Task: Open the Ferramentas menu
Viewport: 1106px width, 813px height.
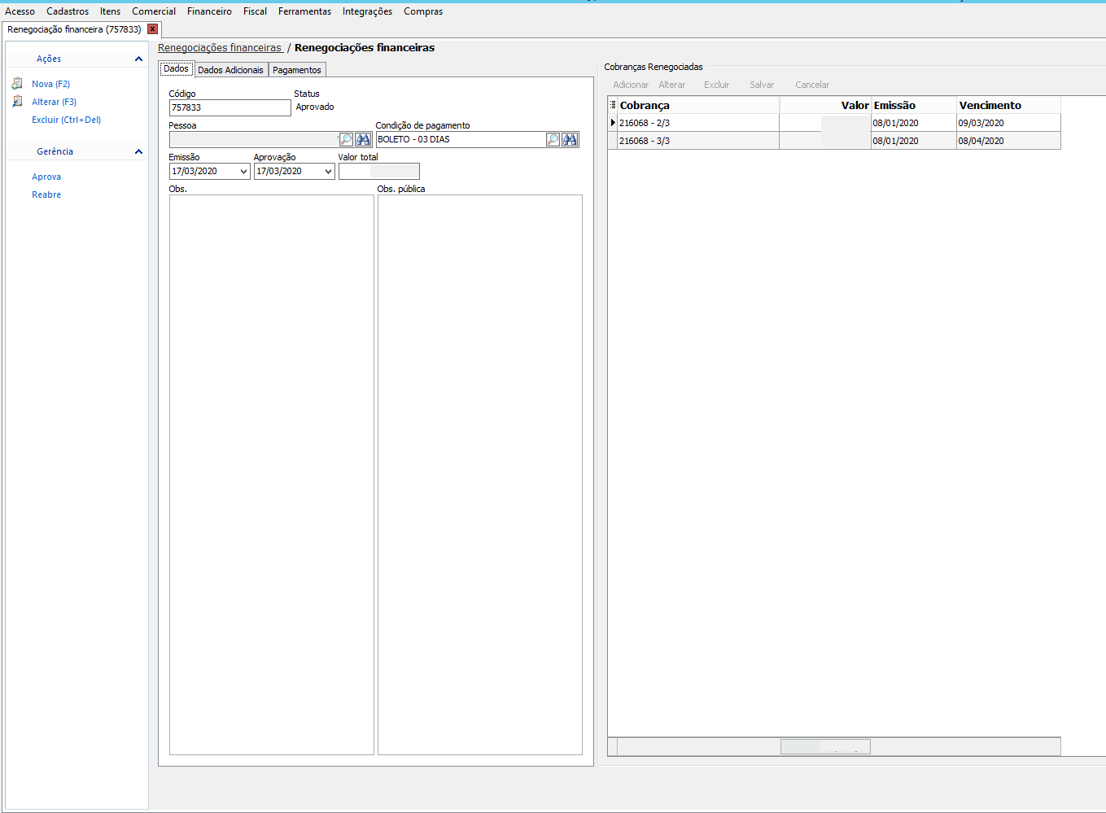Action: coord(304,11)
